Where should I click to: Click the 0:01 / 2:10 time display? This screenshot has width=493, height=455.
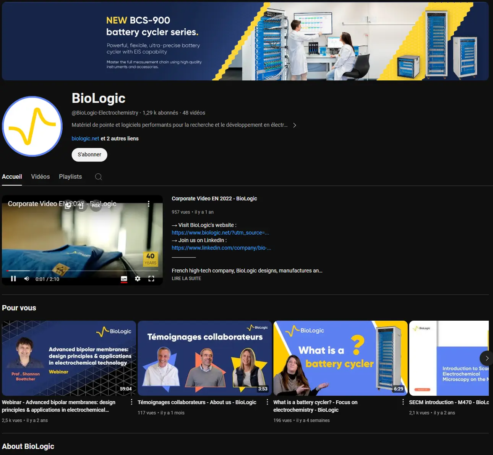(x=47, y=279)
